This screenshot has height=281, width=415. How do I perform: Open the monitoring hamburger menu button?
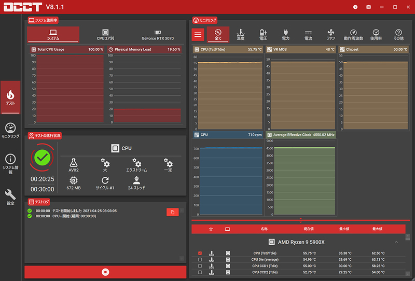pyautogui.click(x=198, y=34)
